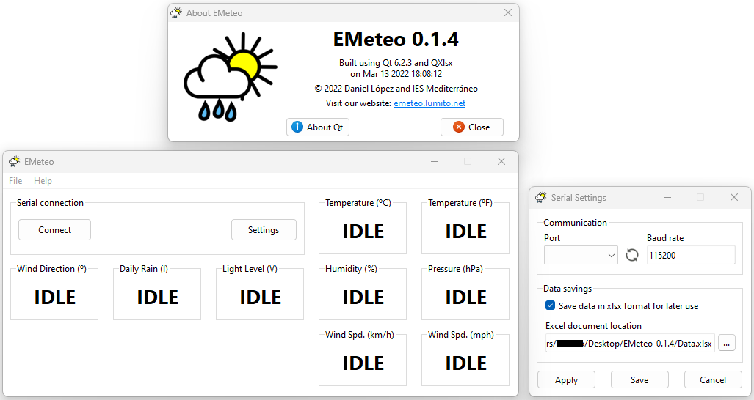Click the Light Level (V) IDLE value

pyautogui.click(x=260, y=297)
